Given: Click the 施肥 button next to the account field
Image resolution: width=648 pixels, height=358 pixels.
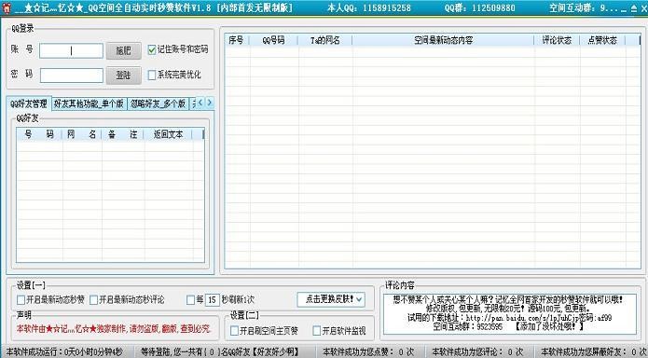Looking at the screenshot, I should tap(124, 51).
